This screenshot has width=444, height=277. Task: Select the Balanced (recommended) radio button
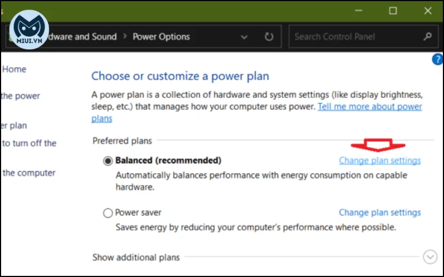coord(108,161)
